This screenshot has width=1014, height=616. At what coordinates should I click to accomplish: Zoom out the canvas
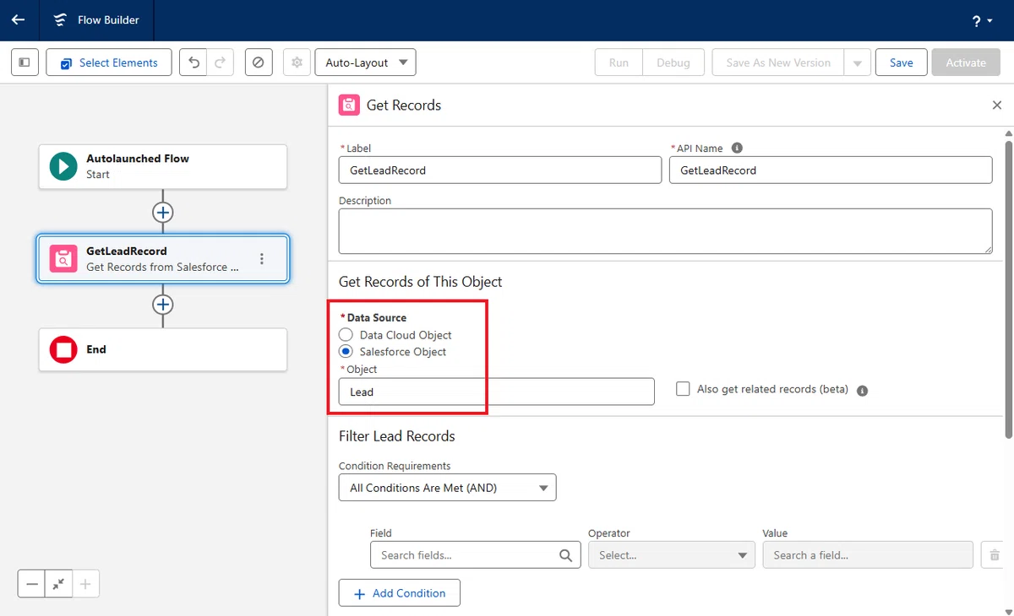31,584
